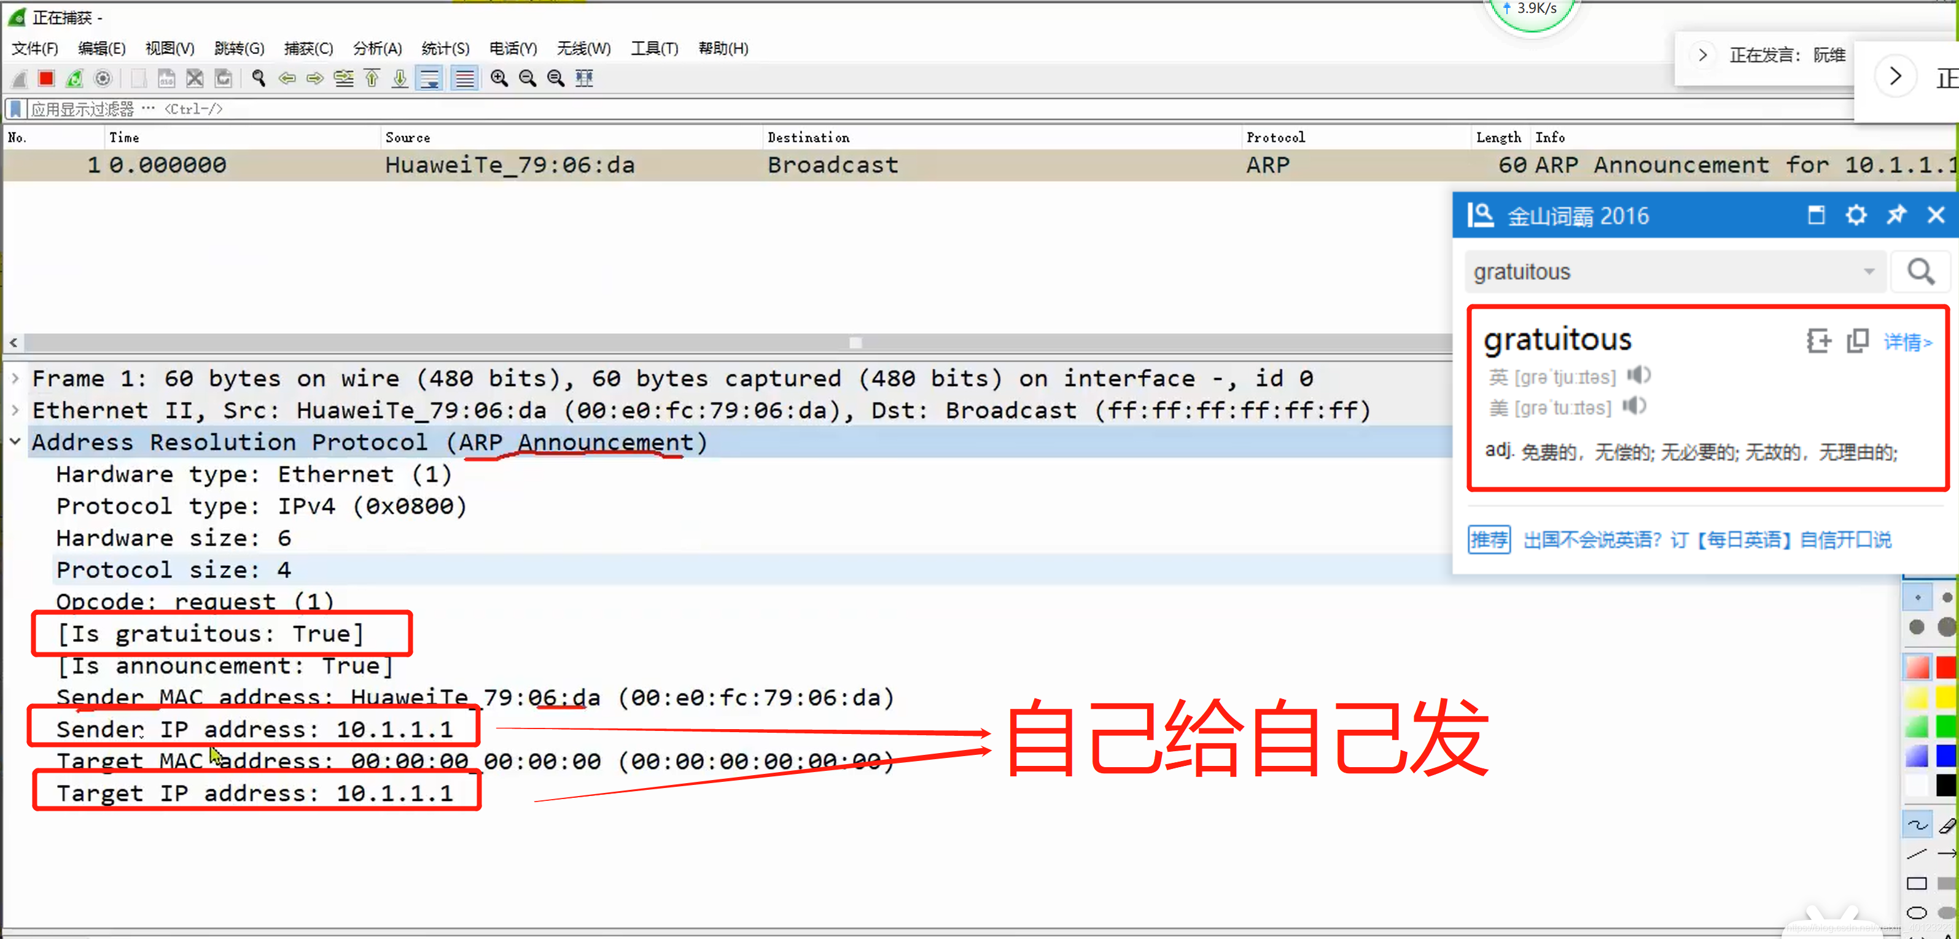Collapse the Address Resolution Protocol section
1959x939 pixels.
(15, 442)
